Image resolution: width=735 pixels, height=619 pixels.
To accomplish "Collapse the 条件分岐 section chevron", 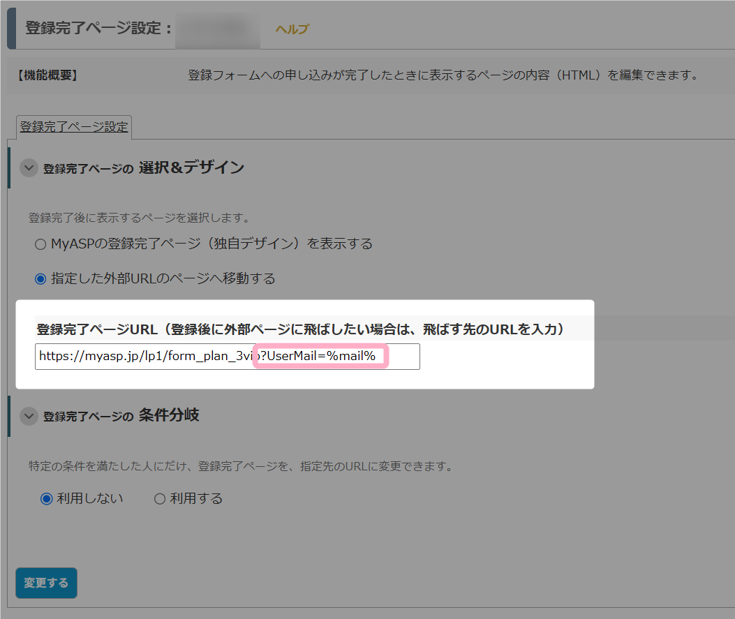I will click(x=29, y=416).
